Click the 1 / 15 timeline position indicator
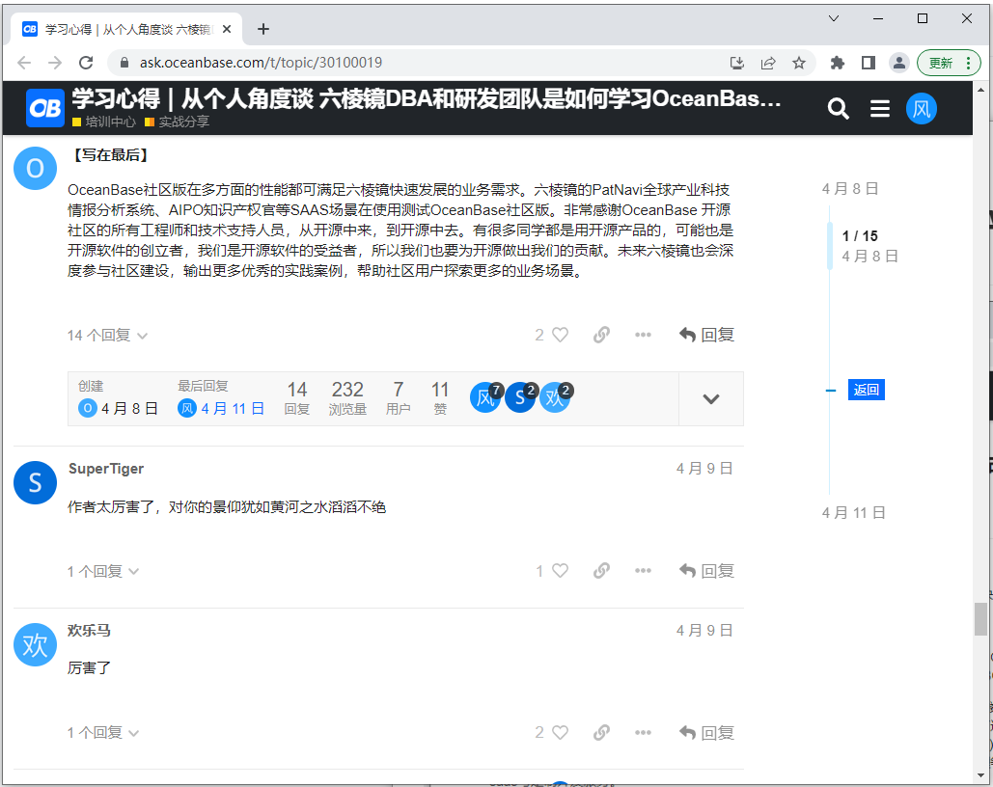 860,236
